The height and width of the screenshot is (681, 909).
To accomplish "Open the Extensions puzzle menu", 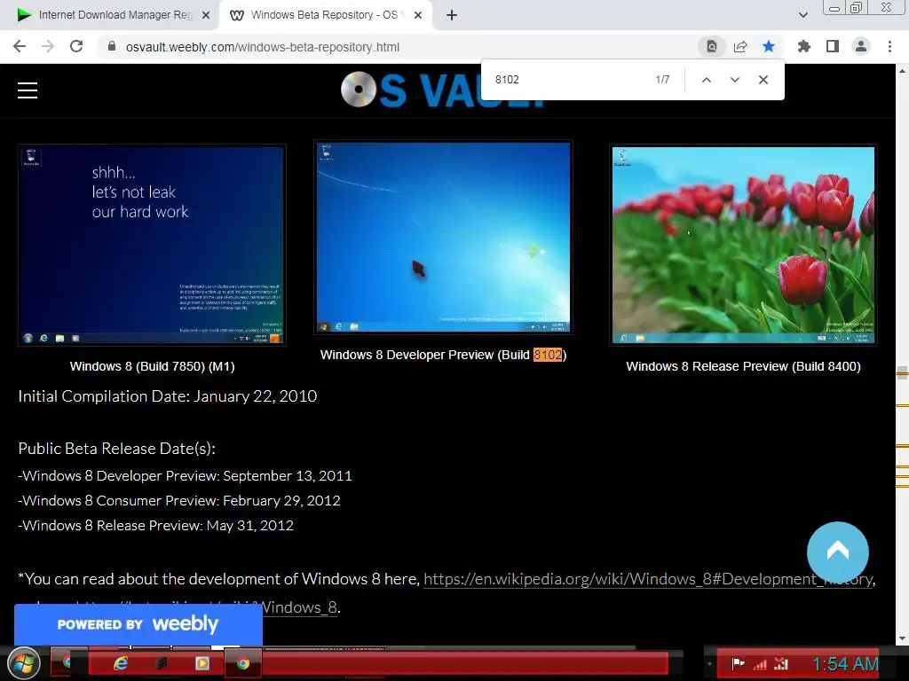I will tap(803, 46).
